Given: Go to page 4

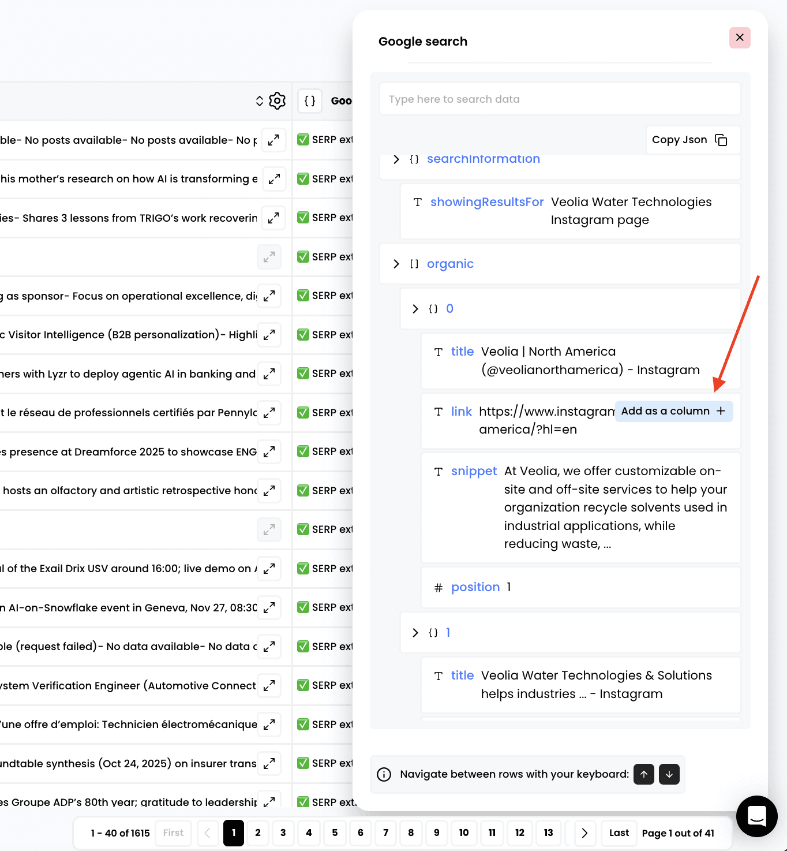Looking at the screenshot, I should click(x=309, y=833).
